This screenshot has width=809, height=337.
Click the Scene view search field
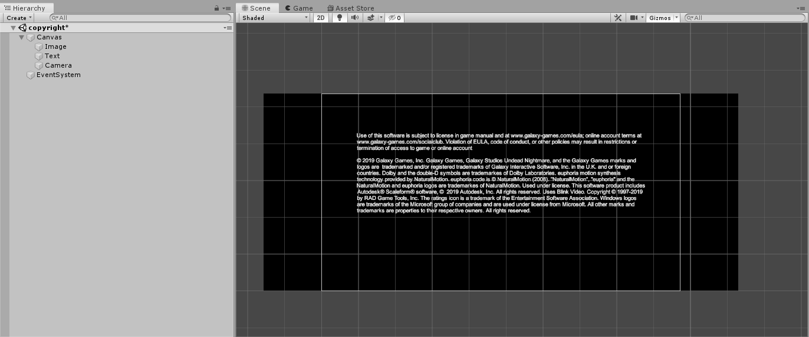click(x=744, y=18)
